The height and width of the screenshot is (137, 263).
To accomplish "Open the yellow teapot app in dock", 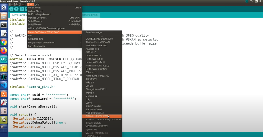I will (4, 68).
